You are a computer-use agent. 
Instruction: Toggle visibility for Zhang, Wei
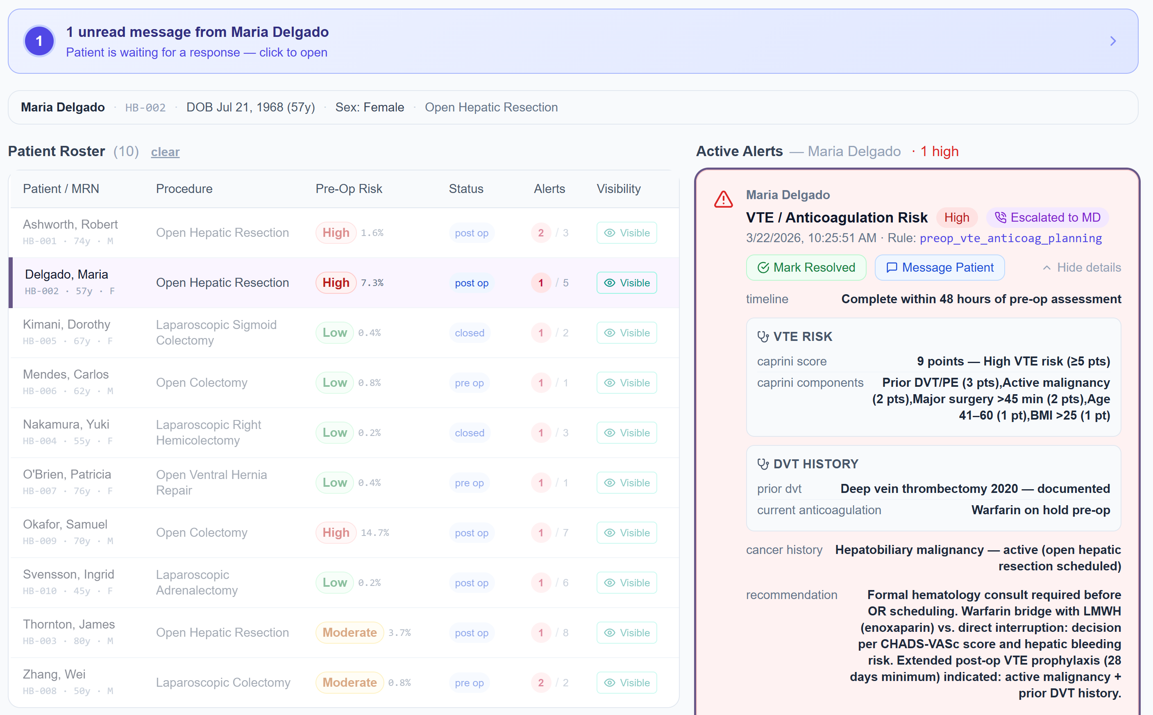626,682
